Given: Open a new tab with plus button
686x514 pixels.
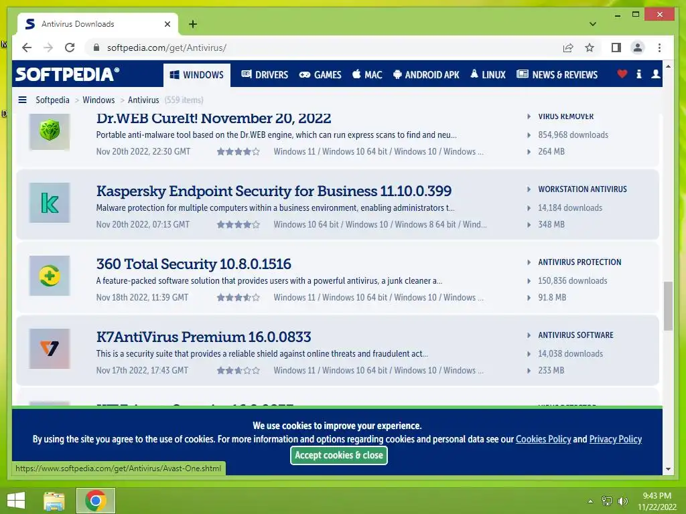Looking at the screenshot, I should pos(193,24).
